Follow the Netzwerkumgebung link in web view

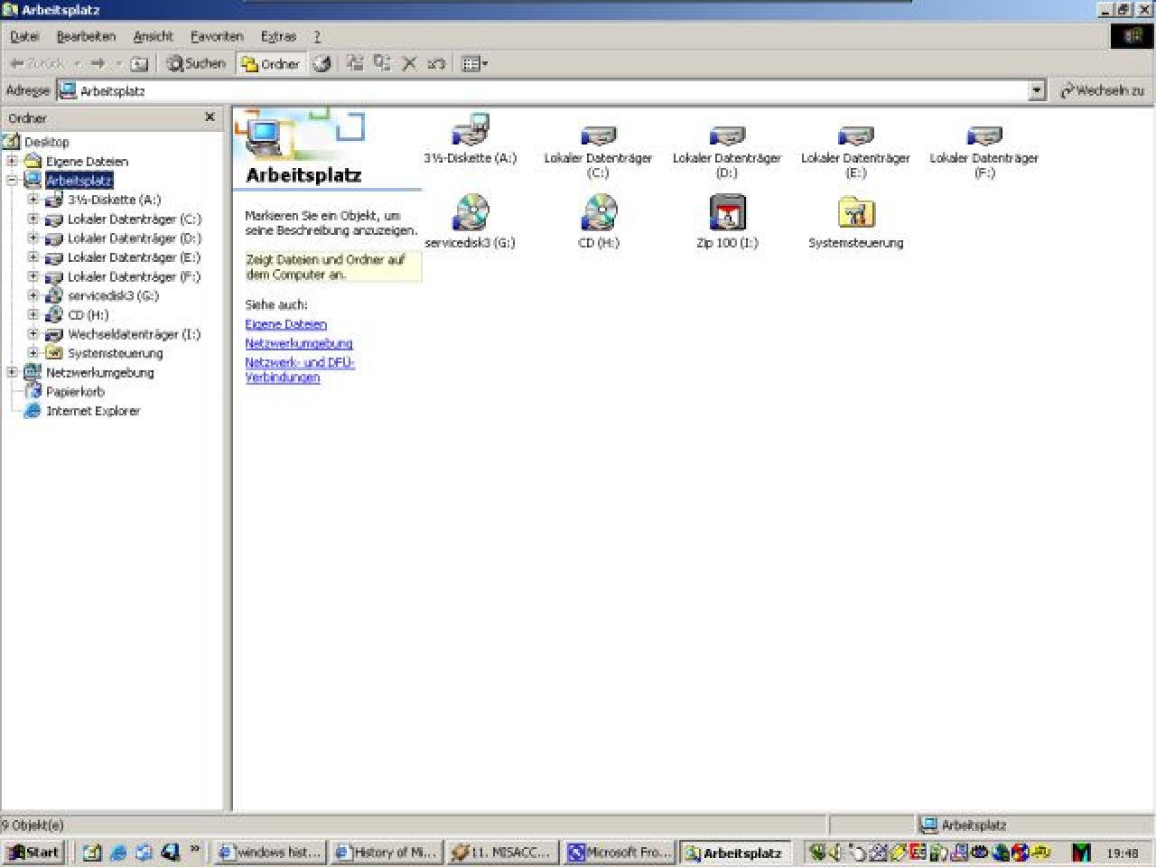[x=299, y=343]
